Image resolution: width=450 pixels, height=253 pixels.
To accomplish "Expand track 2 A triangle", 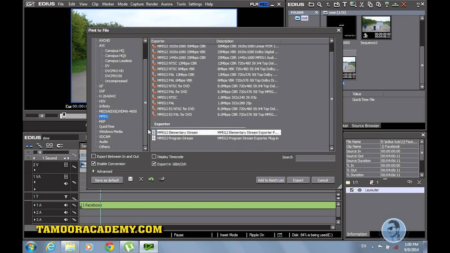I will pos(34,213).
